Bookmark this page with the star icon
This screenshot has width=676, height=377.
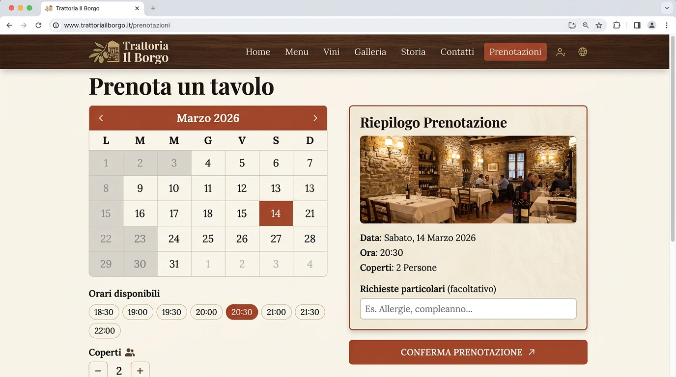pos(599,25)
